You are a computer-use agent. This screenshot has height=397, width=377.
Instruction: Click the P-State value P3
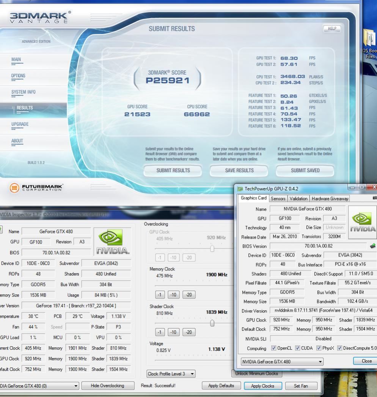(118, 327)
